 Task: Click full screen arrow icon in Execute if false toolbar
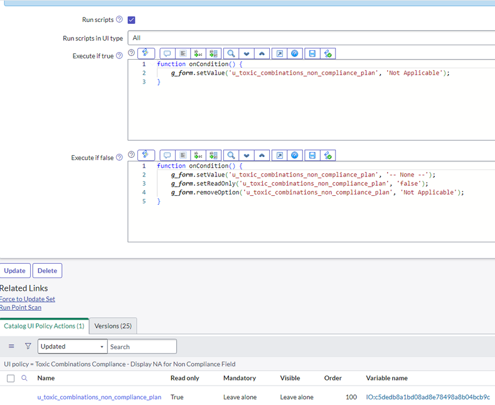point(280,156)
